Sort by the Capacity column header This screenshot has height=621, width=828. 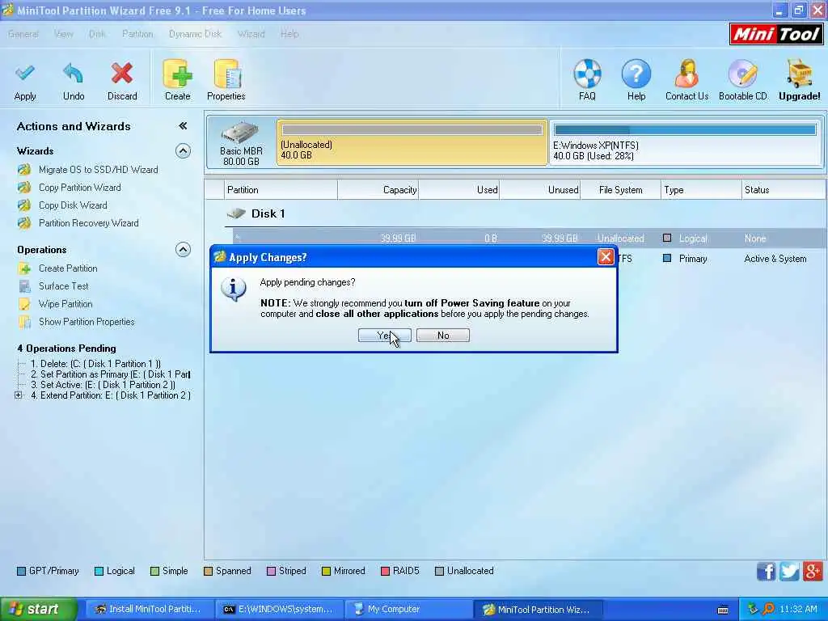(x=378, y=190)
